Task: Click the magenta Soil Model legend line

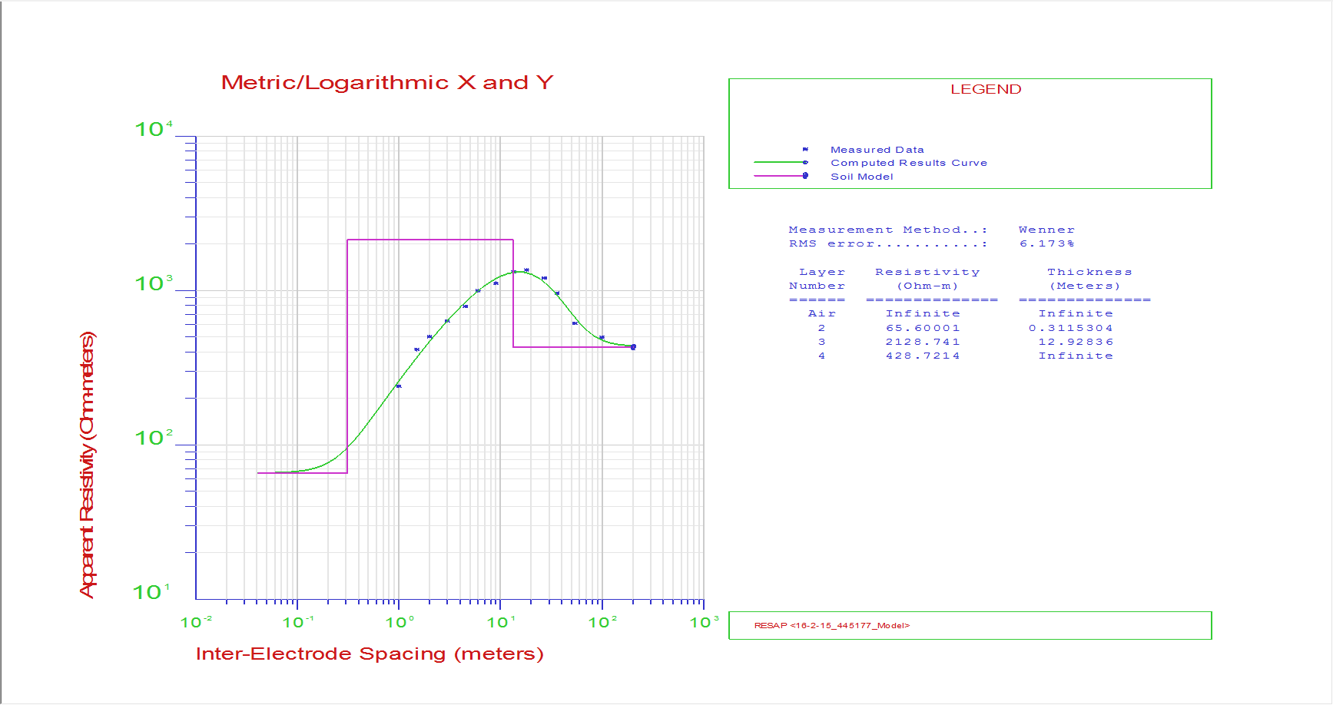Action: tap(779, 176)
